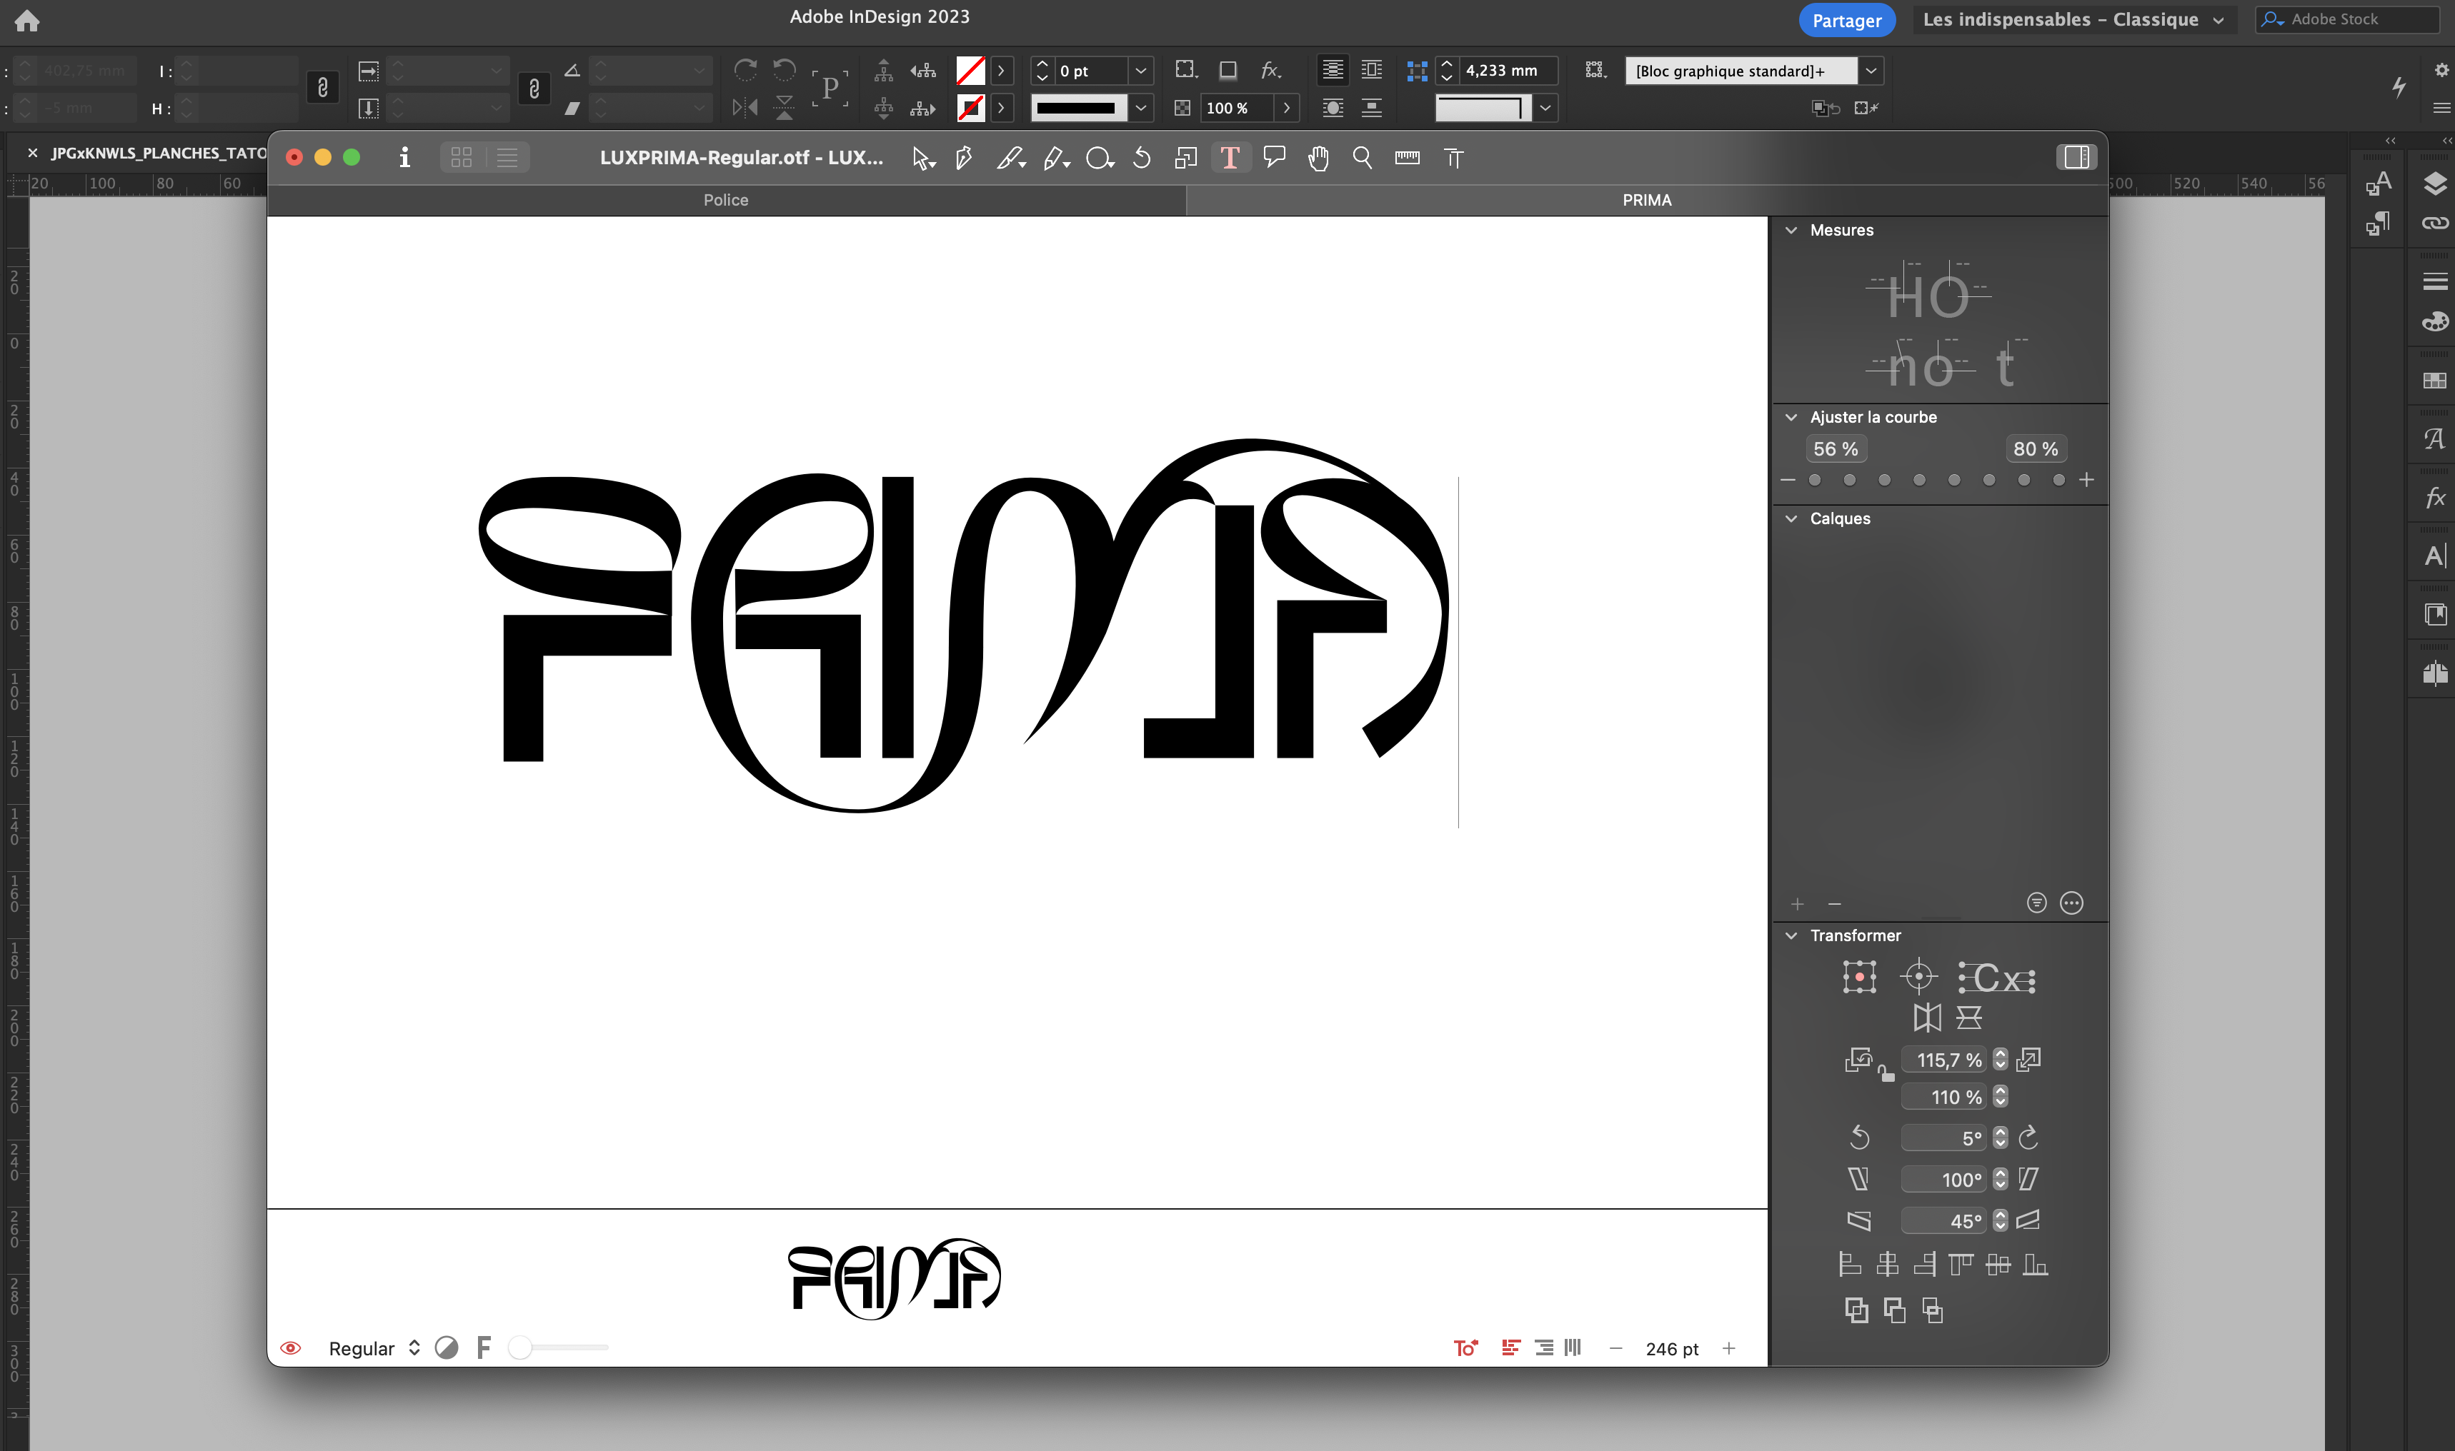
Task: Remove a layer with minus in Calques
Action: click(x=1834, y=903)
